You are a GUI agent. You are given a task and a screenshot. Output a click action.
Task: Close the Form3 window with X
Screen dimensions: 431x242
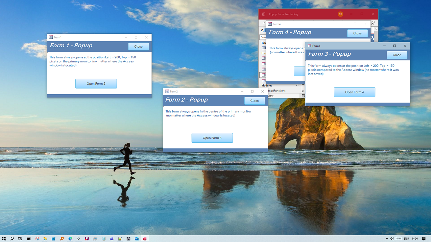point(405,46)
